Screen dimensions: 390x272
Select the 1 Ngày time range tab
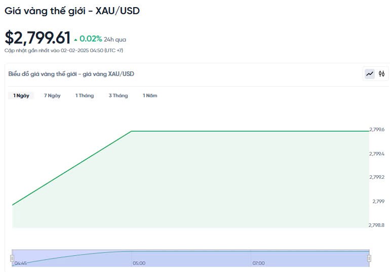[x=21, y=96]
